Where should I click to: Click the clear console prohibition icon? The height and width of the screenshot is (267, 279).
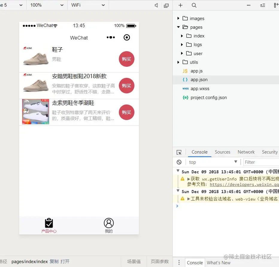pos(179,162)
